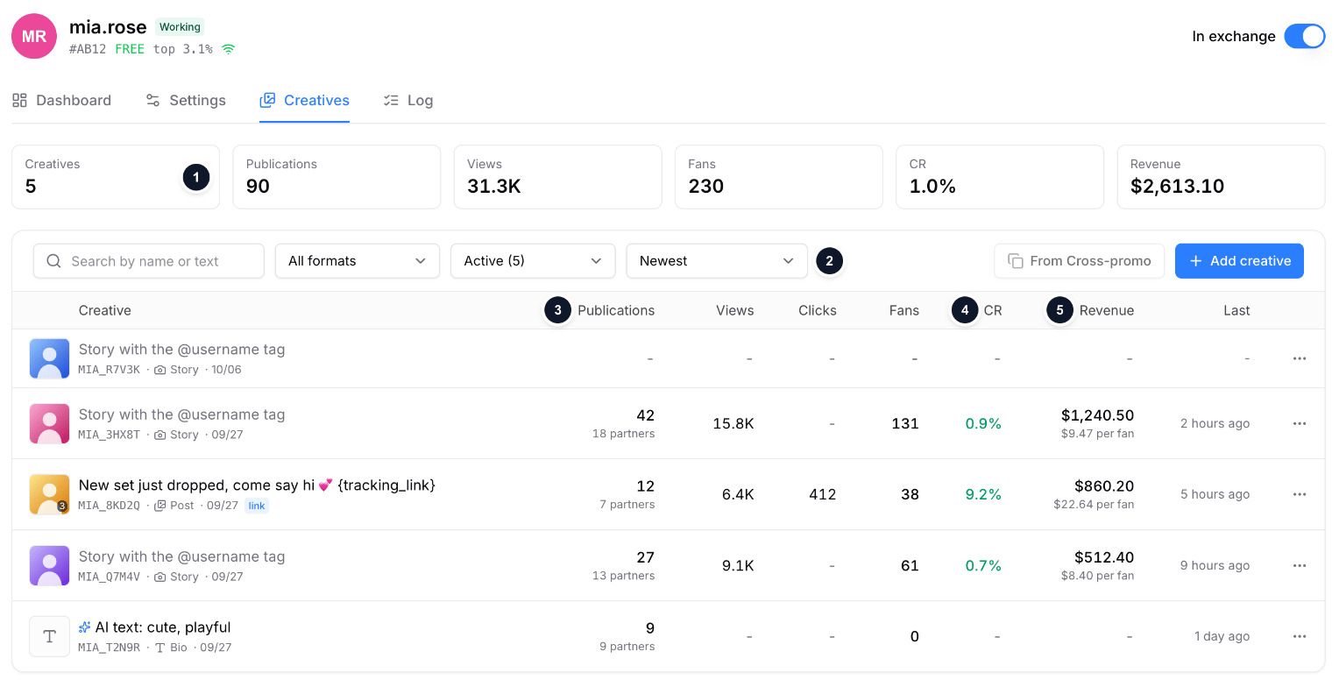The height and width of the screenshot is (687, 1339).
Task: Toggle the In exchange switch
Action: [x=1304, y=36]
